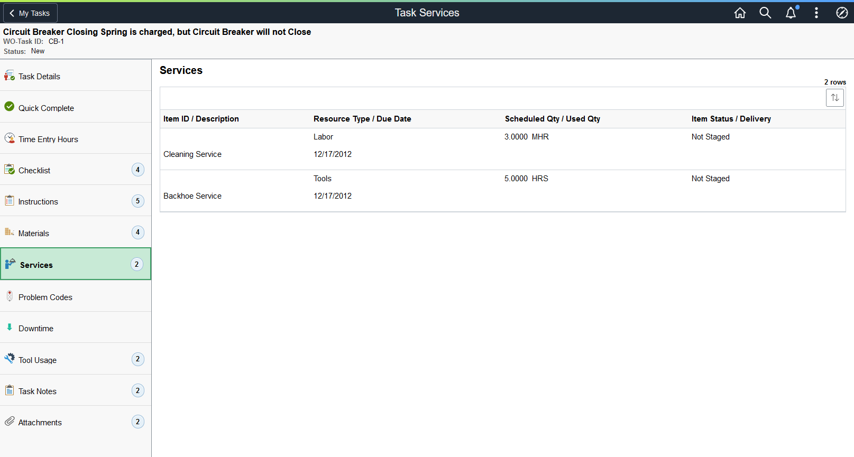Viewport: 854px width, 457px height.
Task: Switch to Time Entry Hours tab
Action: (76, 138)
